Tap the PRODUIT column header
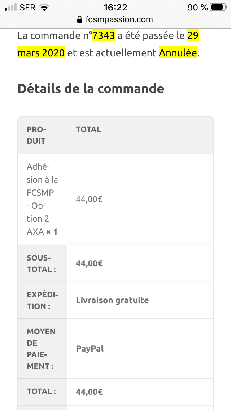 click(36, 135)
